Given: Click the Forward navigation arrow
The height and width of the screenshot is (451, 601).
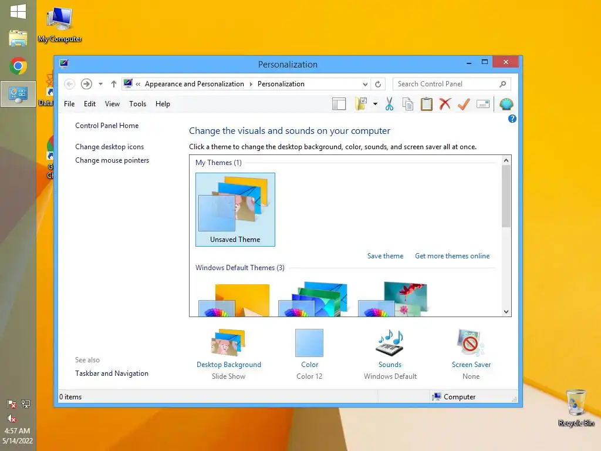Looking at the screenshot, I should pyautogui.click(x=87, y=84).
